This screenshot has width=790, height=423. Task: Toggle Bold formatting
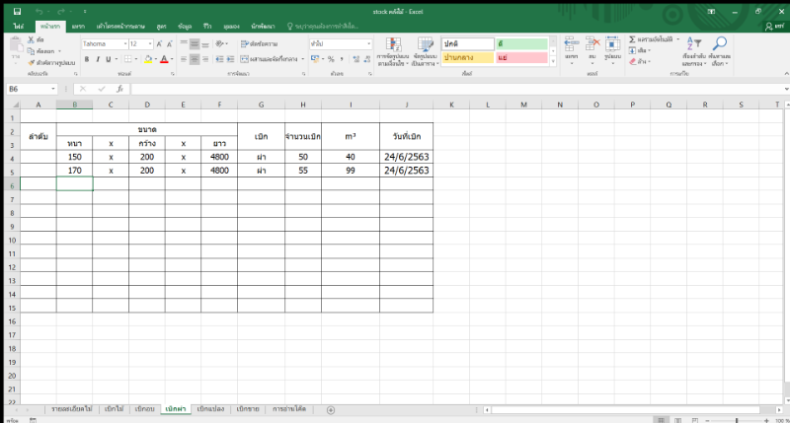(86, 59)
